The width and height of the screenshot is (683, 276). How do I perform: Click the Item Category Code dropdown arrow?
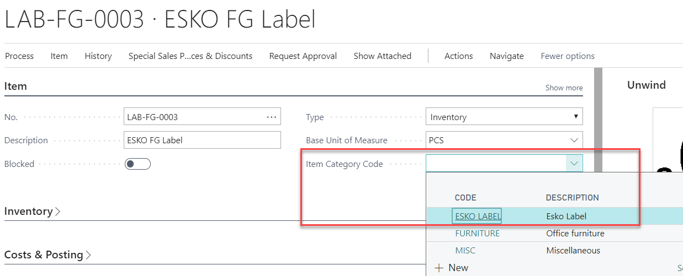pyautogui.click(x=574, y=164)
